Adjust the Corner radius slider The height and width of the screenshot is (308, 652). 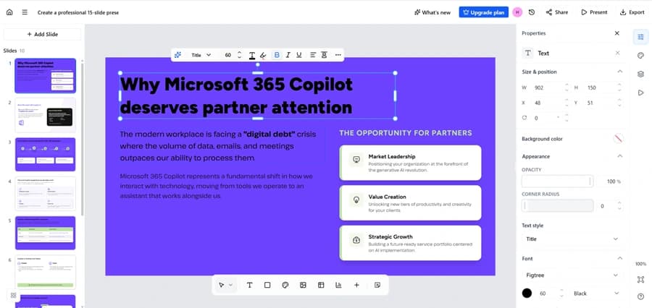click(x=558, y=206)
